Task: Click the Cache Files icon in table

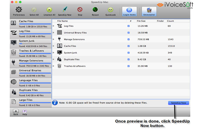Action: [60, 46]
